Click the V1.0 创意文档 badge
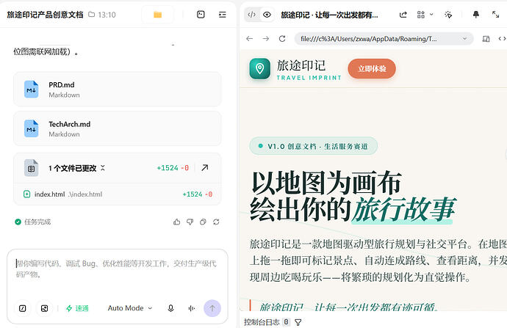 click(313, 146)
